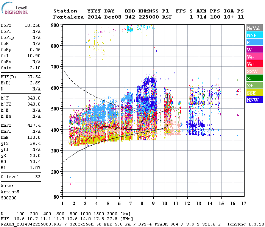
Task: Click the 500 km y-axis label
Action: click(x=55, y=109)
